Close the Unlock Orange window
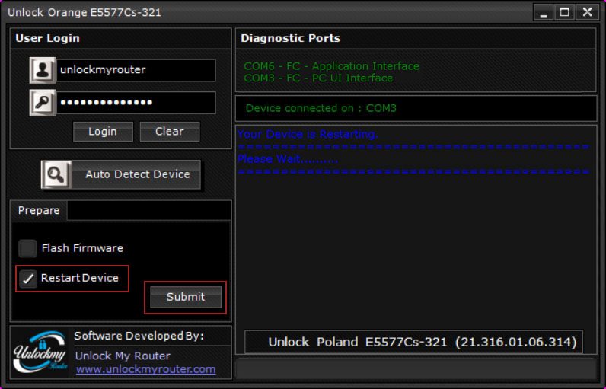606x389 pixels. [587, 12]
